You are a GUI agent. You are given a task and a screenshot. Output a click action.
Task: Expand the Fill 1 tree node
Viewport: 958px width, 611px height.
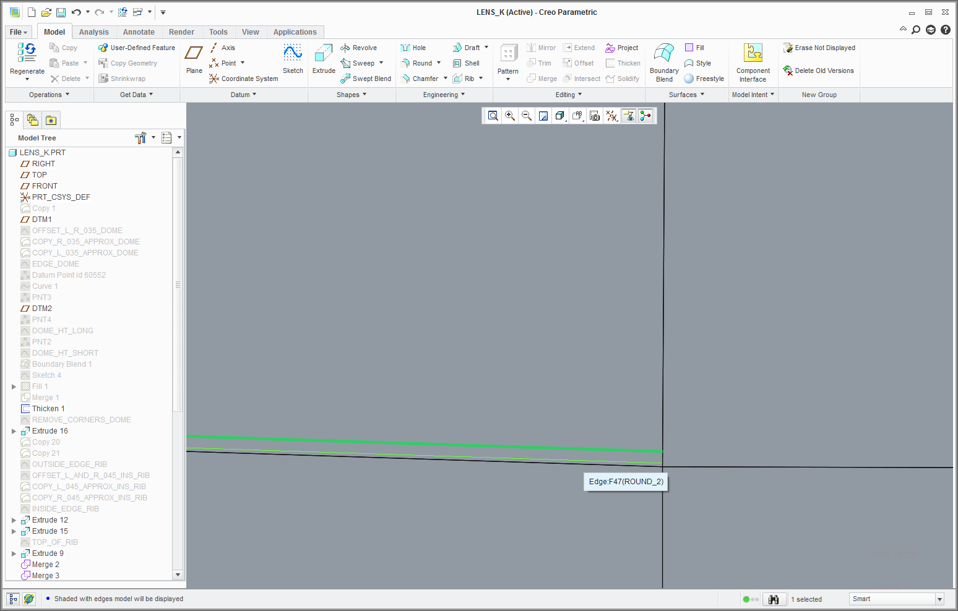(x=14, y=387)
